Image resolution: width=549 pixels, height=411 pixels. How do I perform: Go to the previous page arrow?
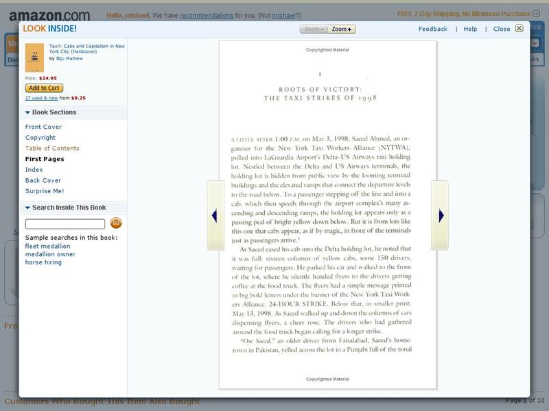pyautogui.click(x=215, y=215)
